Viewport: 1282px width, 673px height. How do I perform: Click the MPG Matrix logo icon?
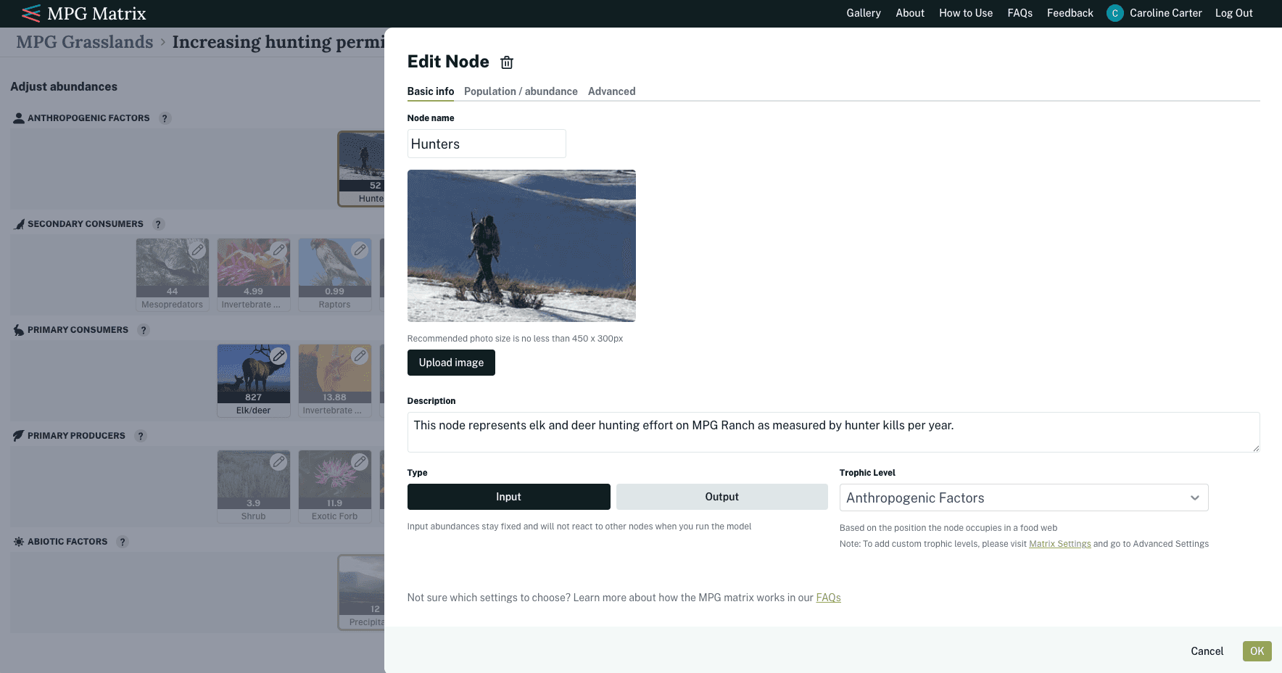click(x=31, y=13)
